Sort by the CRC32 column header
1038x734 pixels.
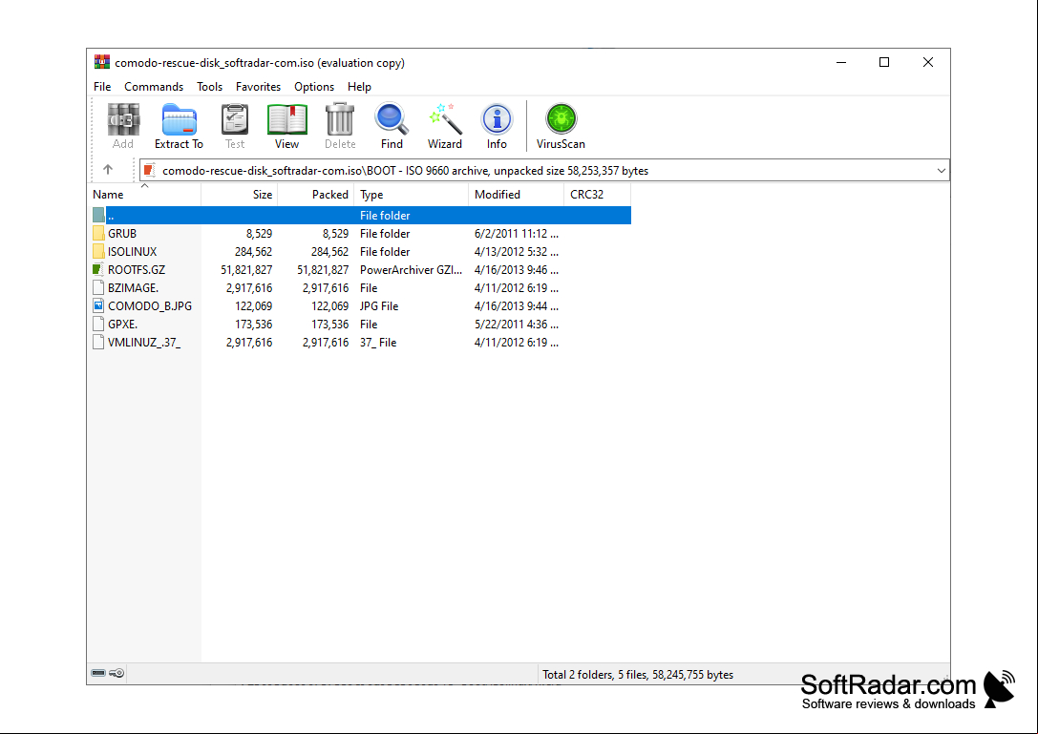[x=597, y=195]
